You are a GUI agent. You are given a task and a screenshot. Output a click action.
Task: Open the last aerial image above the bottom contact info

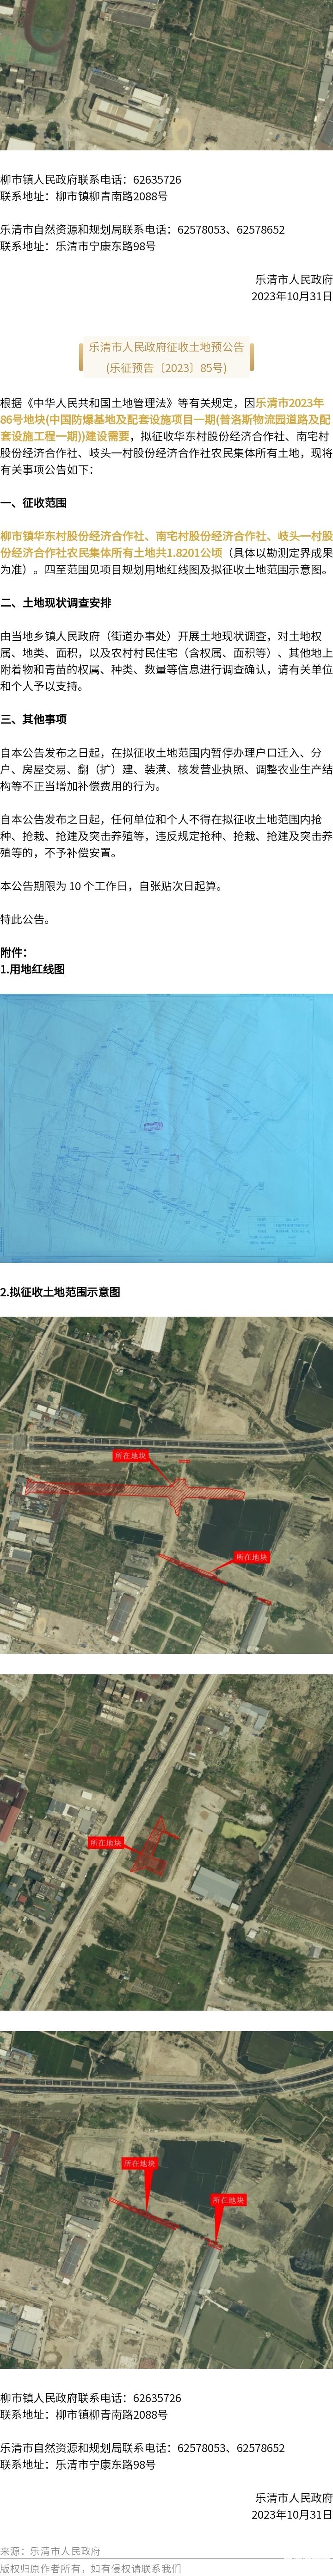[x=166, y=2200]
